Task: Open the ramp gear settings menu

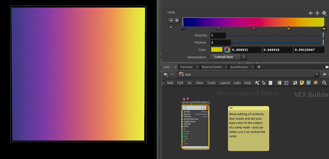Action: pyautogui.click(x=324, y=13)
